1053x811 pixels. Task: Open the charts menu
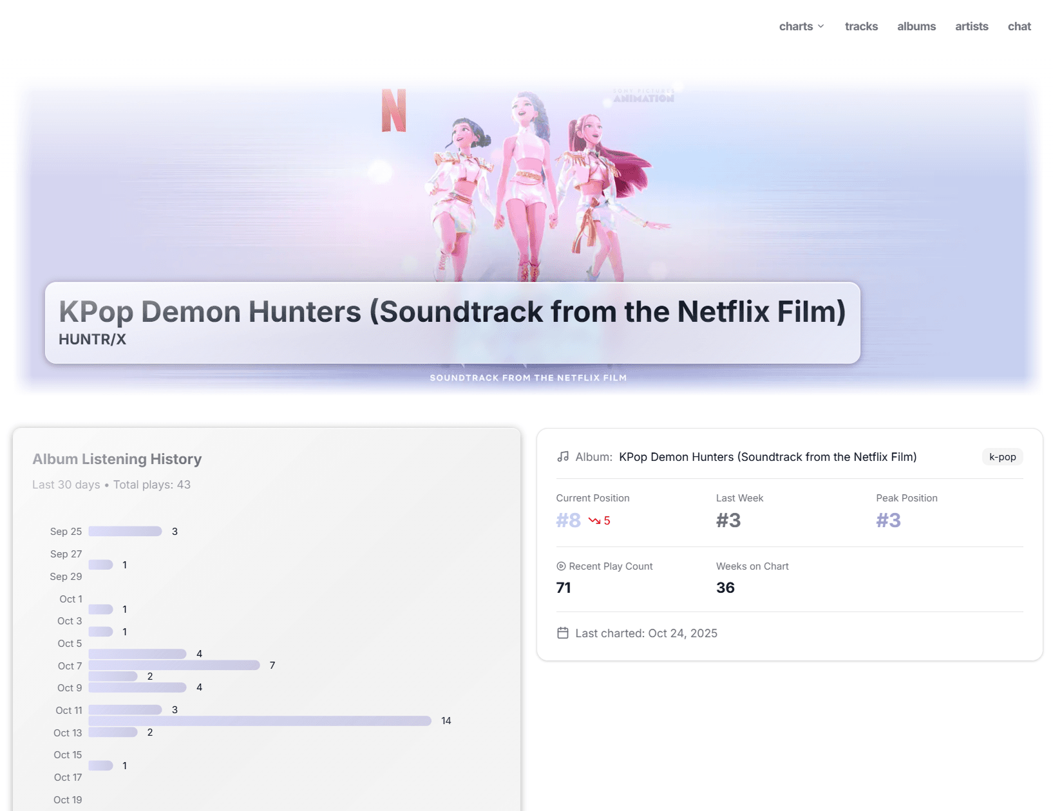(796, 26)
